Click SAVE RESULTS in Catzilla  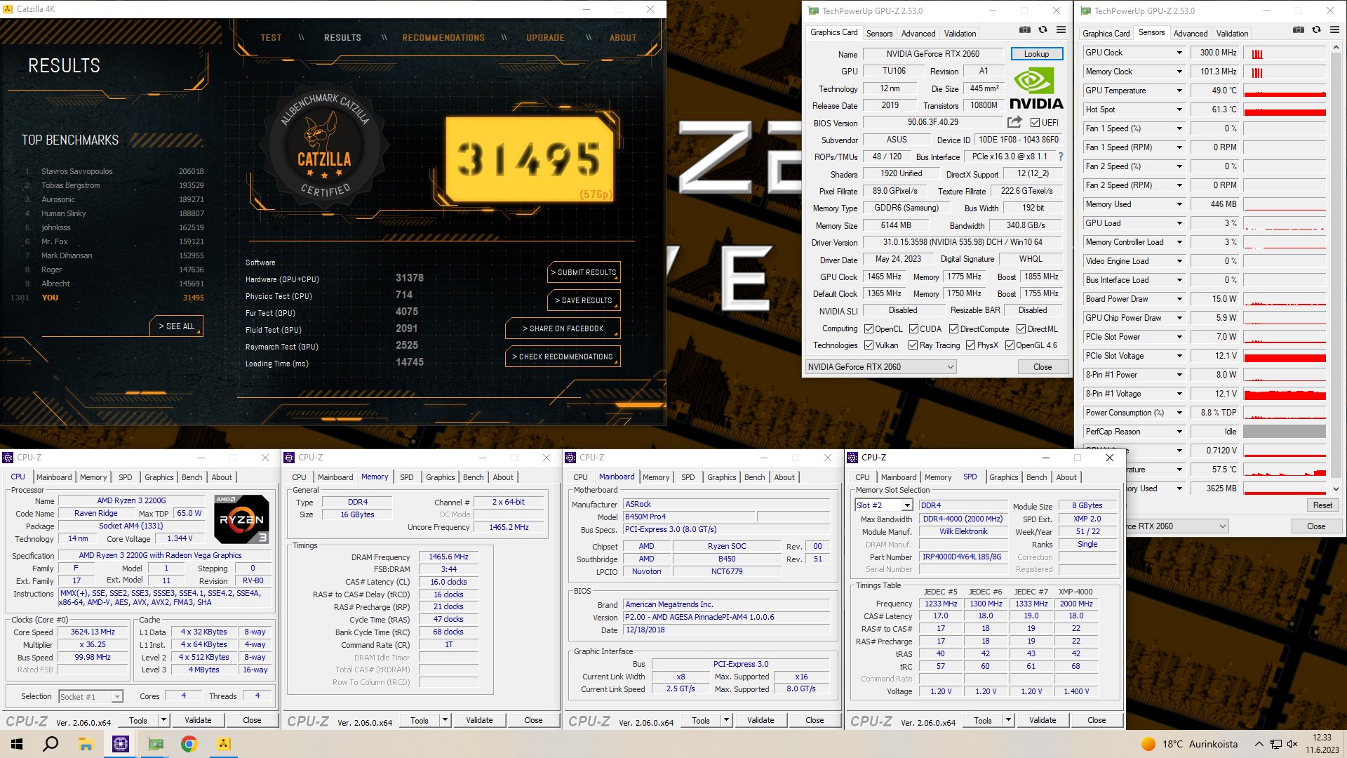click(584, 300)
